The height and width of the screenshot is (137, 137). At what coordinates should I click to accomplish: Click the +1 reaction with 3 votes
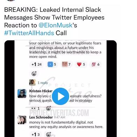pos(36,135)
